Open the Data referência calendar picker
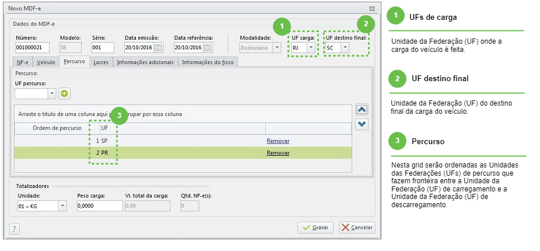Screen dimensions: 540x251 (209, 48)
